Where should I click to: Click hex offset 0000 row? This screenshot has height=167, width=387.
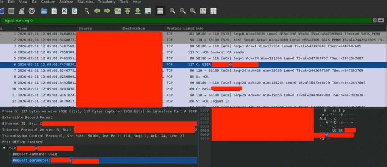[204, 111]
